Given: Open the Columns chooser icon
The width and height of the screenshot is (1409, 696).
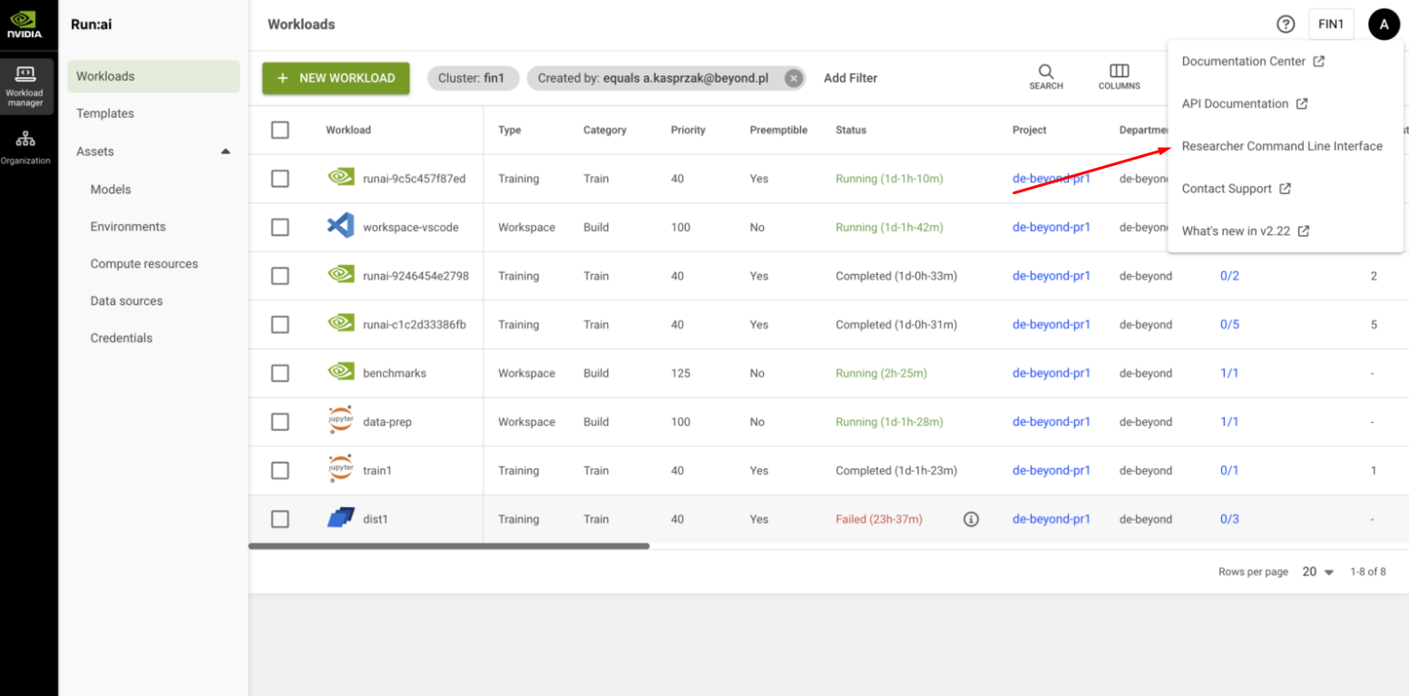Looking at the screenshot, I should coord(1120,77).
